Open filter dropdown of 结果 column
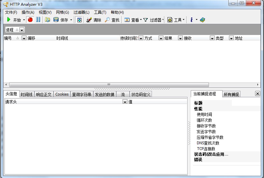 pyautogui.click(x=180, y=38)
